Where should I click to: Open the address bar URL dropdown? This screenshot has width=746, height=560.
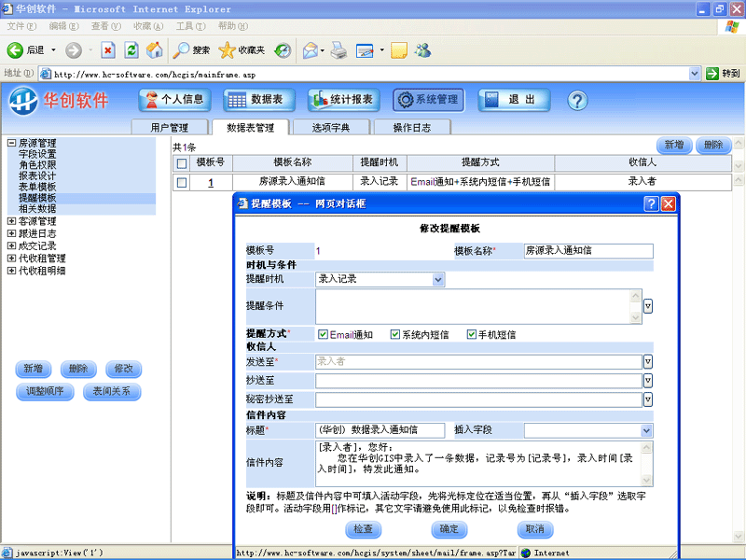coord(694,74)
